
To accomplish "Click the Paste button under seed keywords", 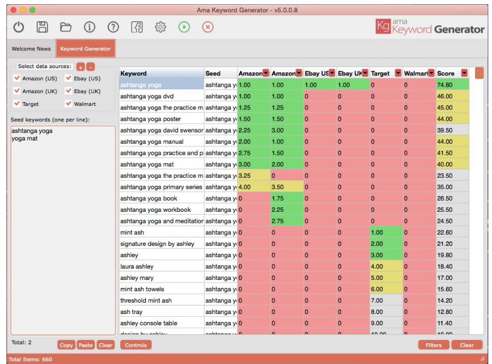I will click(x=86, y=345).
